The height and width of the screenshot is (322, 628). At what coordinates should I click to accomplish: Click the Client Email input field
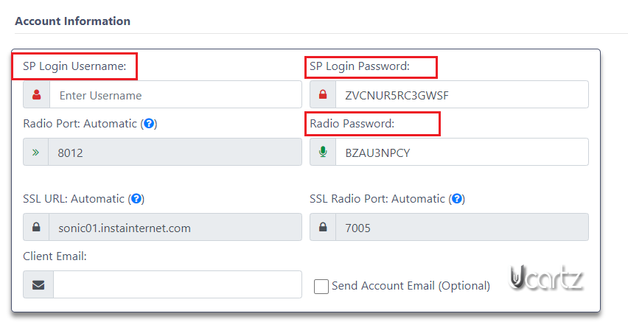click(178, 284)
